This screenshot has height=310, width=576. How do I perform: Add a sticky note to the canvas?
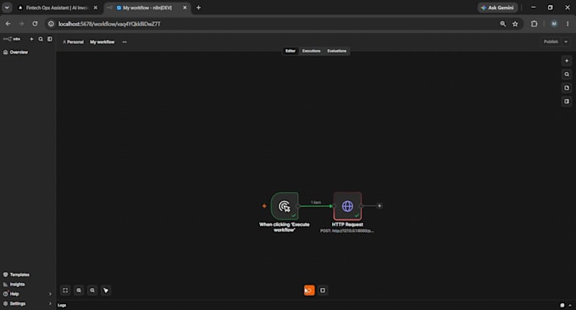[567, 88]
